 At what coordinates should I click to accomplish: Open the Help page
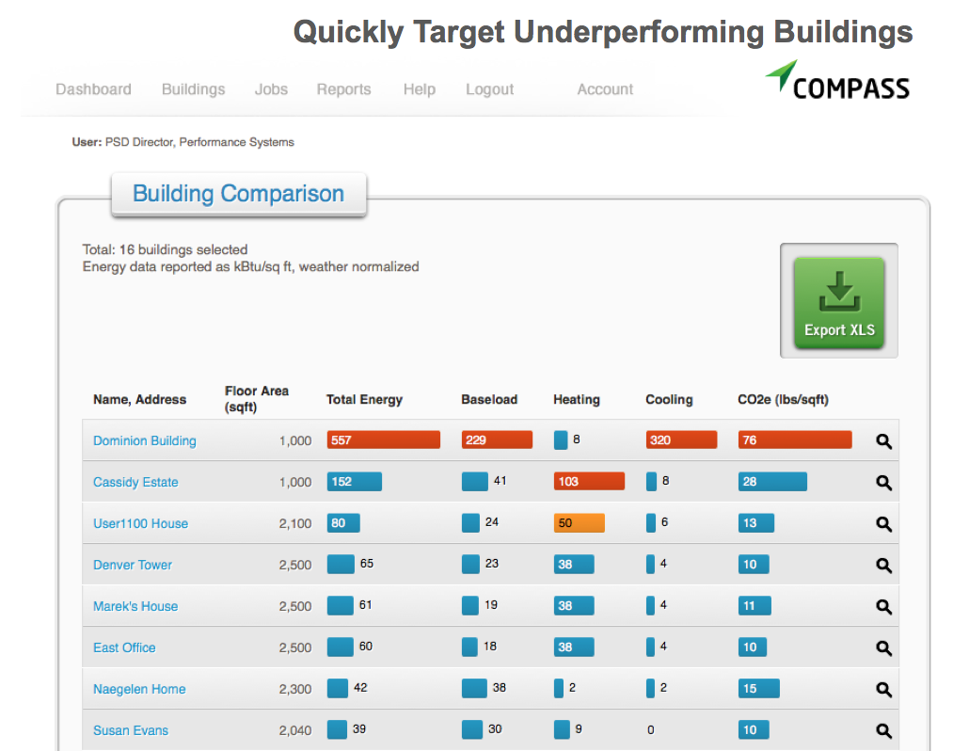420,89
